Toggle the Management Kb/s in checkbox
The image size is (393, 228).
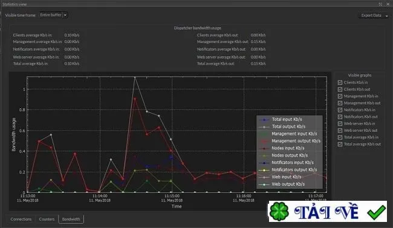340,96
